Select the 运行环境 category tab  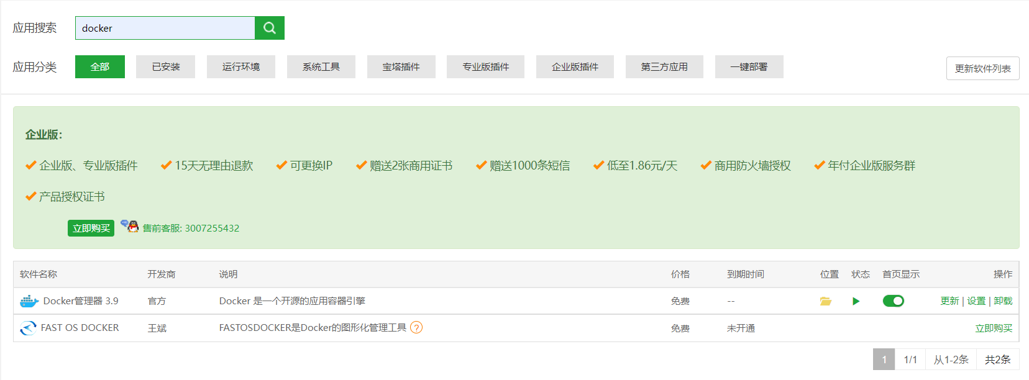pos(241,66)
